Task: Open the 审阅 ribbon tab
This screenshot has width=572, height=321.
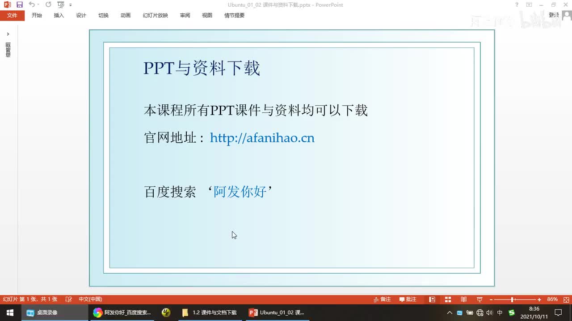Action: coord(185,15)
